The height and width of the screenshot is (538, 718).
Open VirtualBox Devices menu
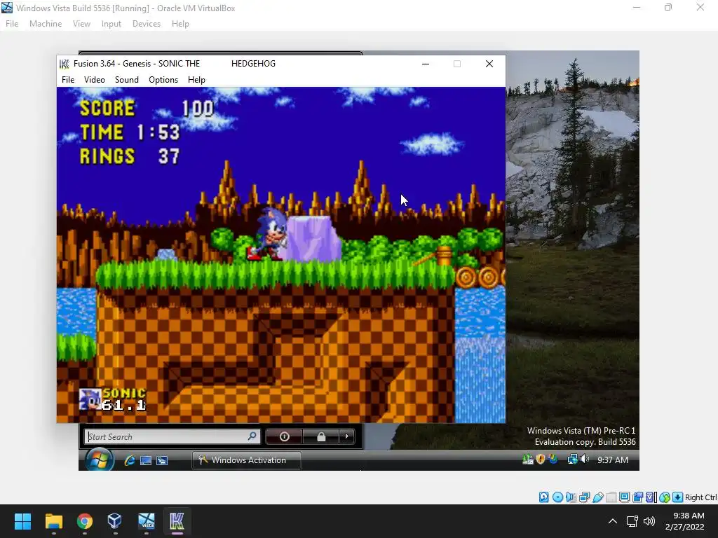point(147,24)
